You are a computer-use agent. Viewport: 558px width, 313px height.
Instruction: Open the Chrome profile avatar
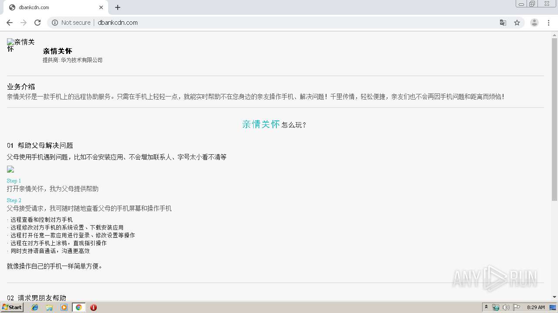534,23
